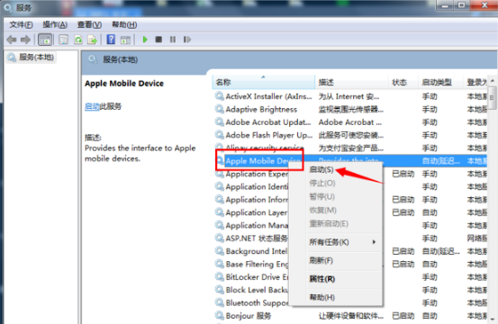
Task: Click the scroll-up arrow of services list
Action: click(x=493, y=81)
